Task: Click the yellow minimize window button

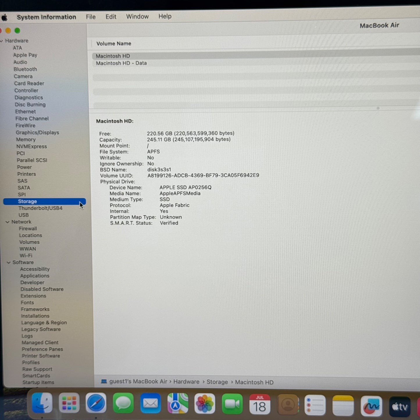Action: [8, 31]
